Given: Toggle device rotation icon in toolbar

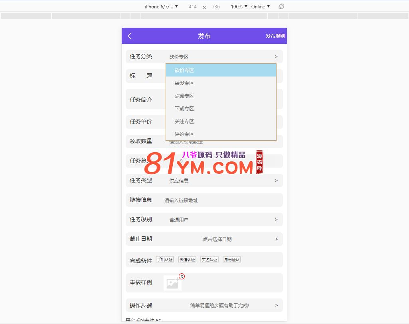Looking at the screenshot, I should point(281,6).
